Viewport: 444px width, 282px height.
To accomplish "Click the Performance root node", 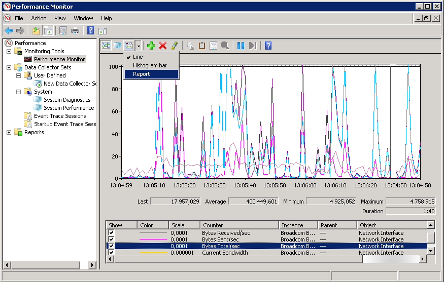I will pos(30,43).
